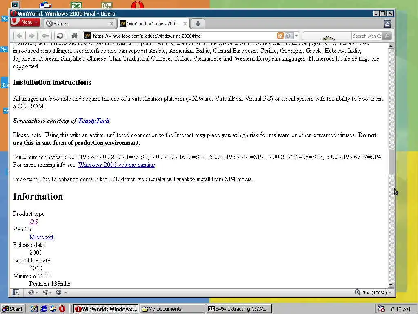The height and width of the screenshot is (314, 418).
Task: Expand the View zoom dropdown arrow
Action: tap(390, 293)
